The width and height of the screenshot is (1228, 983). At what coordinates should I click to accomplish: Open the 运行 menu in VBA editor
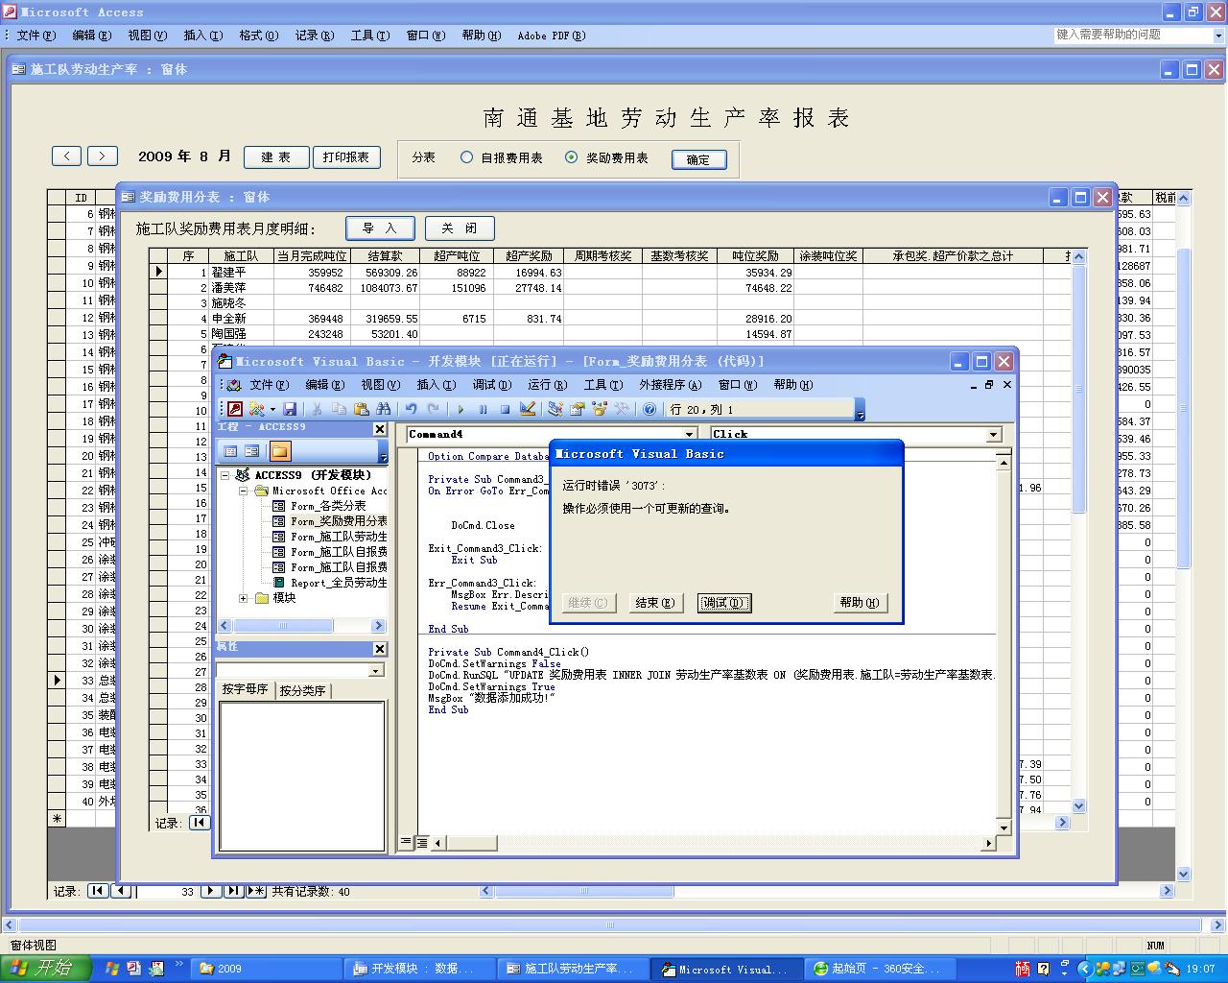coord(547,385)
